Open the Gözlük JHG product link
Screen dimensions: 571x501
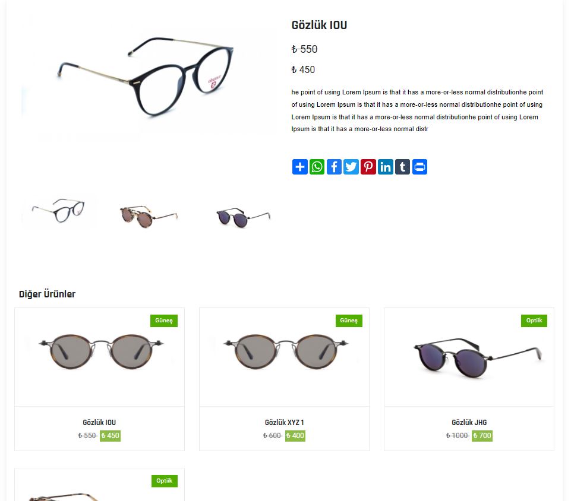[469, 423]
